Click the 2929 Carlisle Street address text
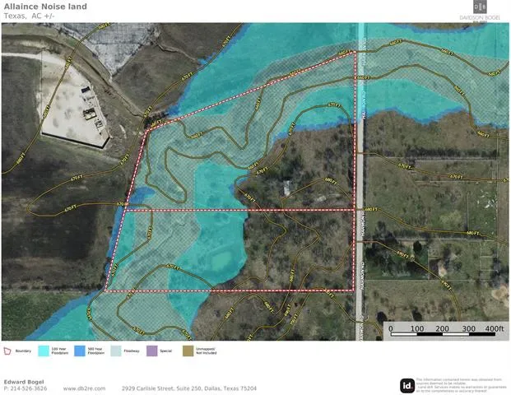 pyautogui.click(x=189, y=388)
